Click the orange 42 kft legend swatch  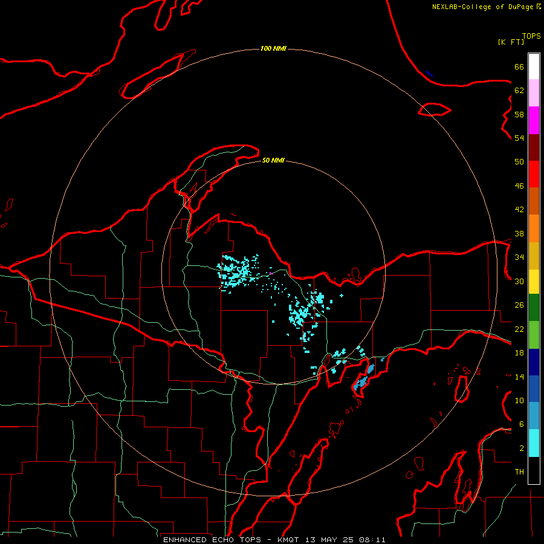tap(534, 228)
